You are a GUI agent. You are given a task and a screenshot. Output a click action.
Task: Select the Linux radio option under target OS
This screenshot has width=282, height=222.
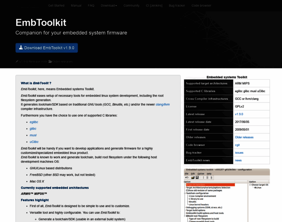coord(254,188)
